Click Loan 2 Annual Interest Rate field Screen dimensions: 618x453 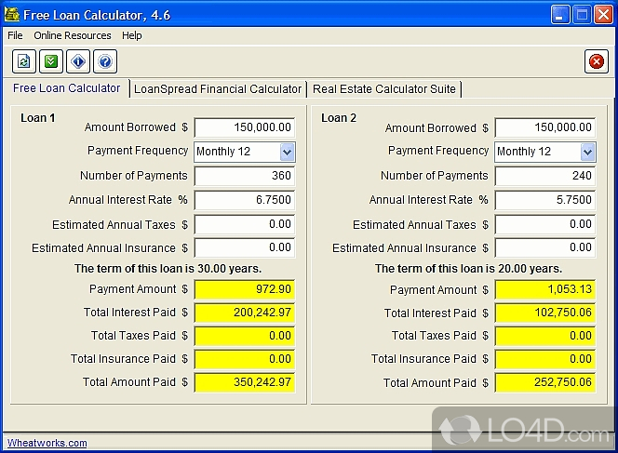pos(544,200)
